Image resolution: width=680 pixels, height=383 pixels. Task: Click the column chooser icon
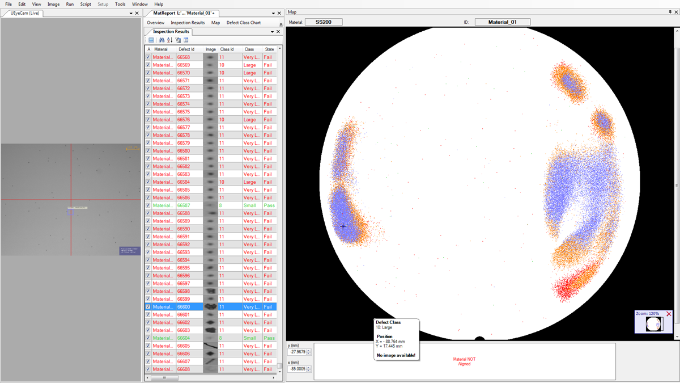[186, 40]
